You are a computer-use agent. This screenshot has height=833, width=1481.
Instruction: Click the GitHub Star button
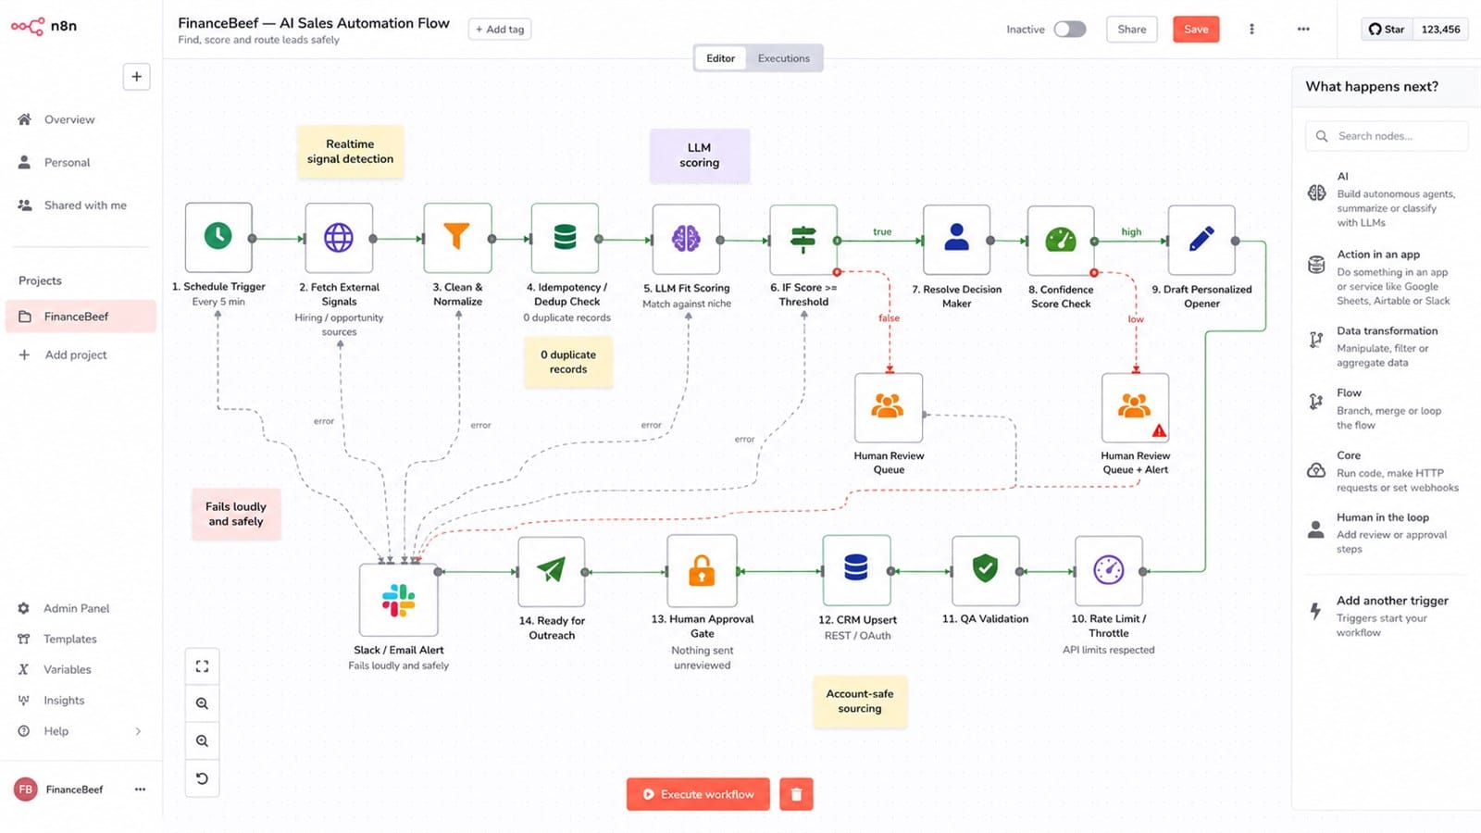(1387, 29)
